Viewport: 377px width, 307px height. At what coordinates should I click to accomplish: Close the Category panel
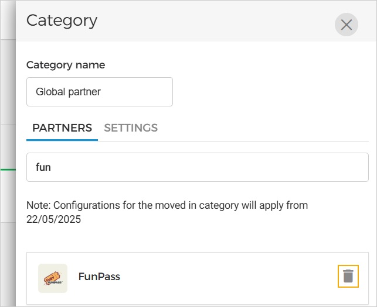(x=346, y=25)
